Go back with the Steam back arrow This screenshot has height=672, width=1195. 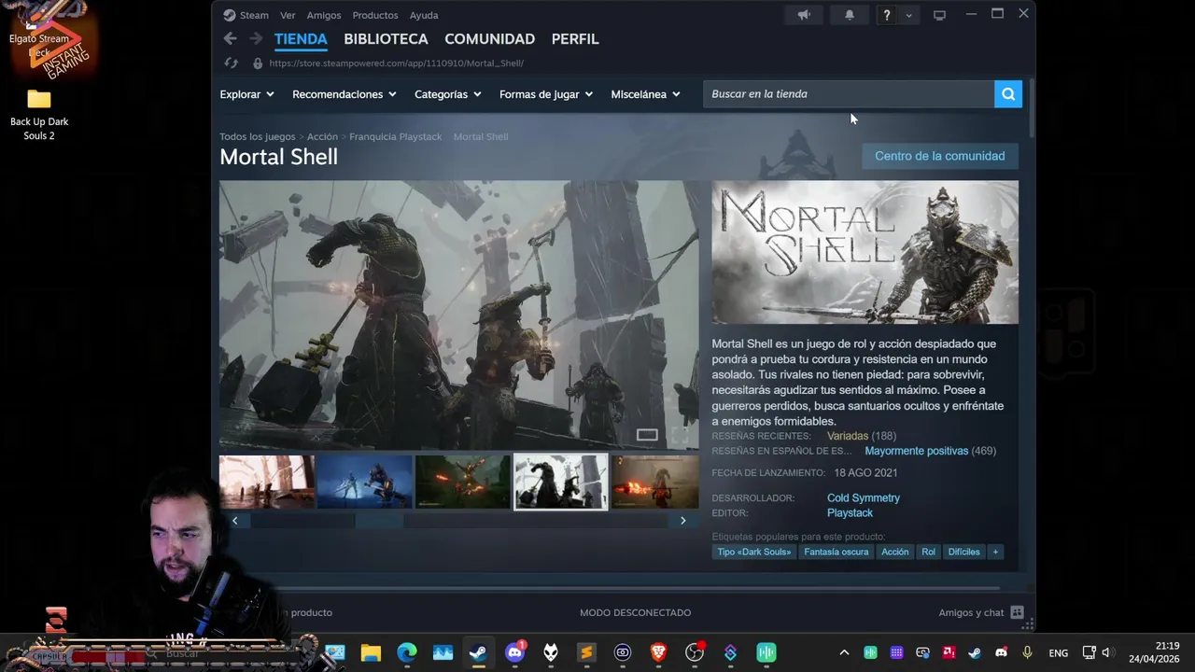(230, 38)
